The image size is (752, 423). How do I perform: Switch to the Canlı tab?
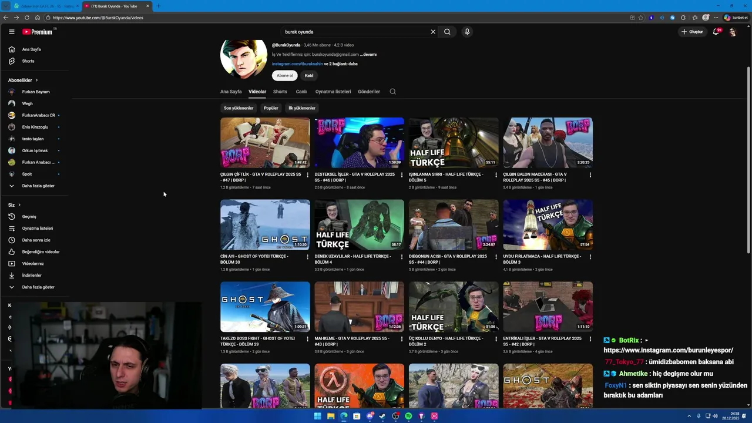click(x=301, y=92)
